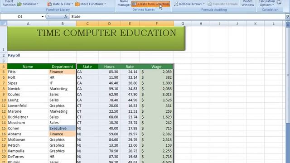Click the Name header cell
This screenshot has width=290, height=163.
click(x=28, y=67)
